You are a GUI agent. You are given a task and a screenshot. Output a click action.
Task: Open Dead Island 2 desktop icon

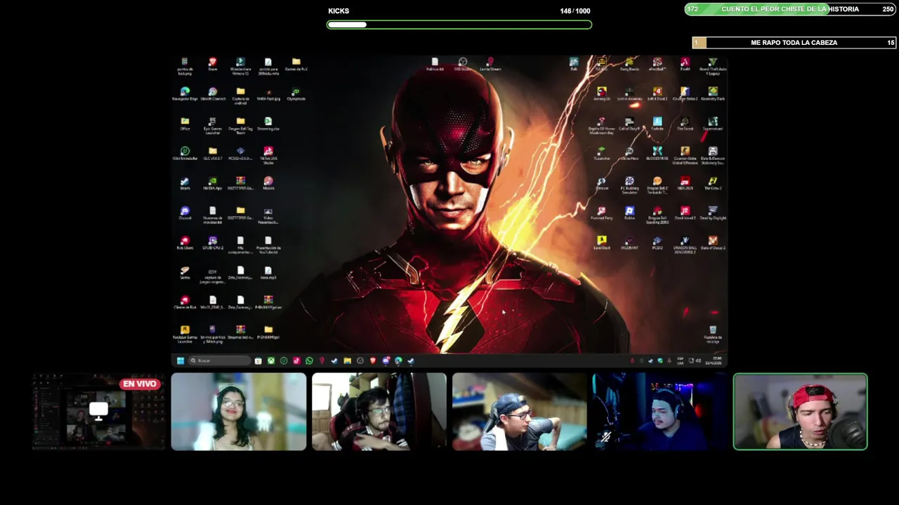tap(685, 213)
